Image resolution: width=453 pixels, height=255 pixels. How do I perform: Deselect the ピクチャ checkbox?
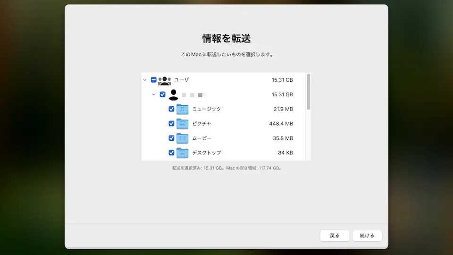pos(172,124)
